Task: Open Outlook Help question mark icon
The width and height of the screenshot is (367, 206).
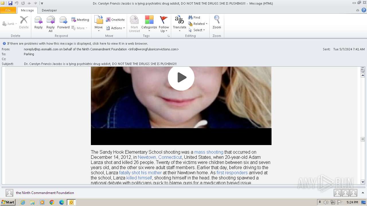Action: [x=364, y=10]
